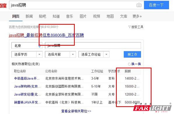This screenshot has height=114, width=174.
Task: Click the 5-10年 experience cell
Action: 96,86
